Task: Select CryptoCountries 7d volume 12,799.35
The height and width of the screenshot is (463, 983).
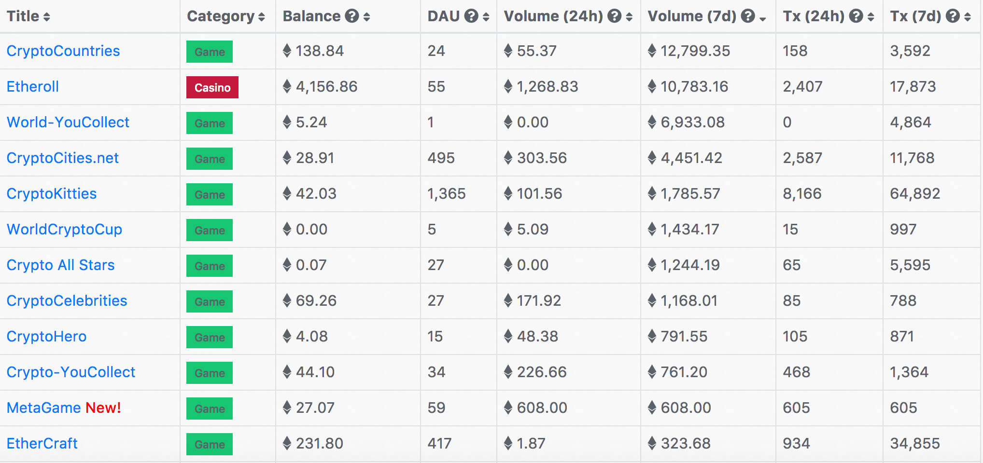Action: click(x=695, y=51)
